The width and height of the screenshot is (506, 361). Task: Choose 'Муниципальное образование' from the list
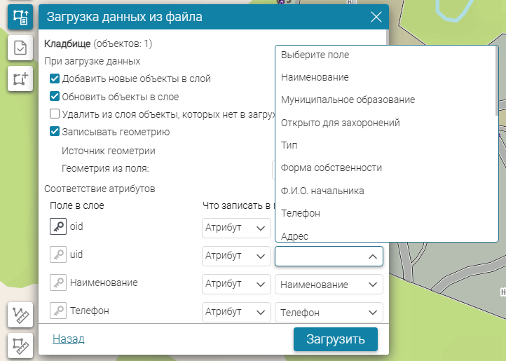point(348,100)
